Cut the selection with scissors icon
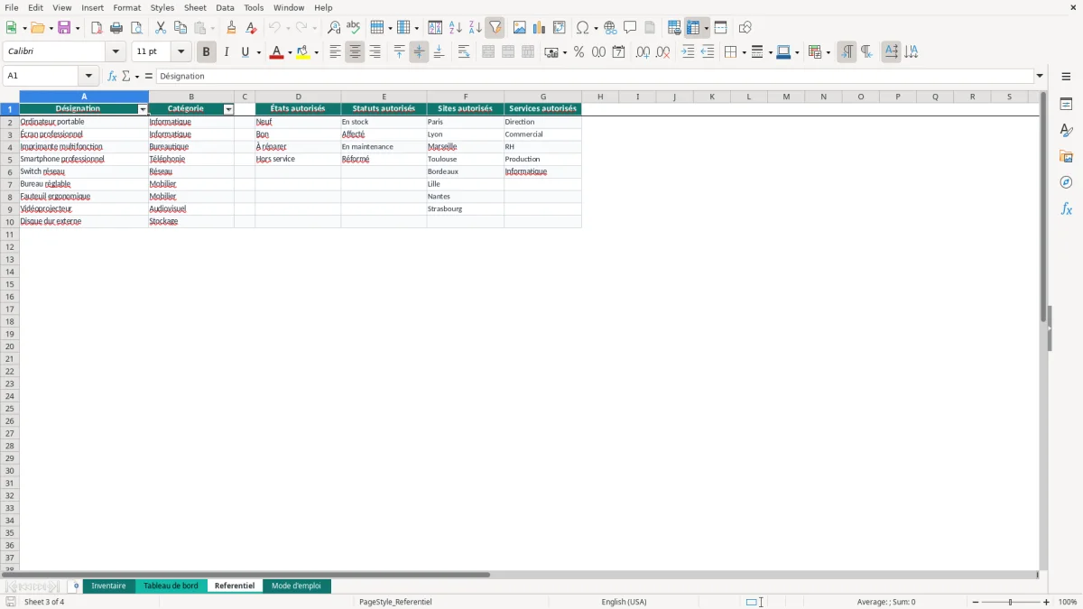Image resolution: width=1083 pixels, height=609 pixels. pos(161,27)
